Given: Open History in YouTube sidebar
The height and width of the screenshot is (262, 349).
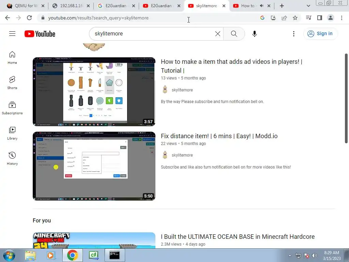Looking at the screenshot, I should click(12, 158).
